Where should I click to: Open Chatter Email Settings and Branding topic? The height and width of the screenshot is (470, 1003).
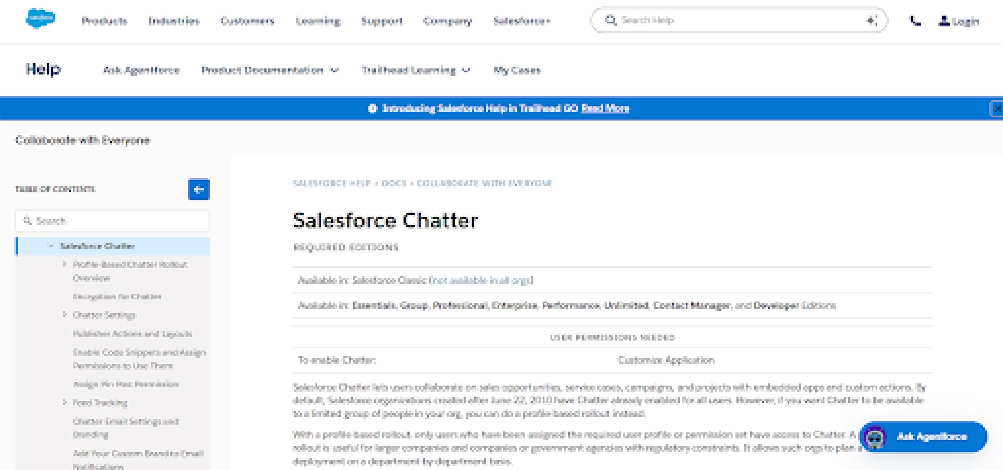[x=125, y=427]
